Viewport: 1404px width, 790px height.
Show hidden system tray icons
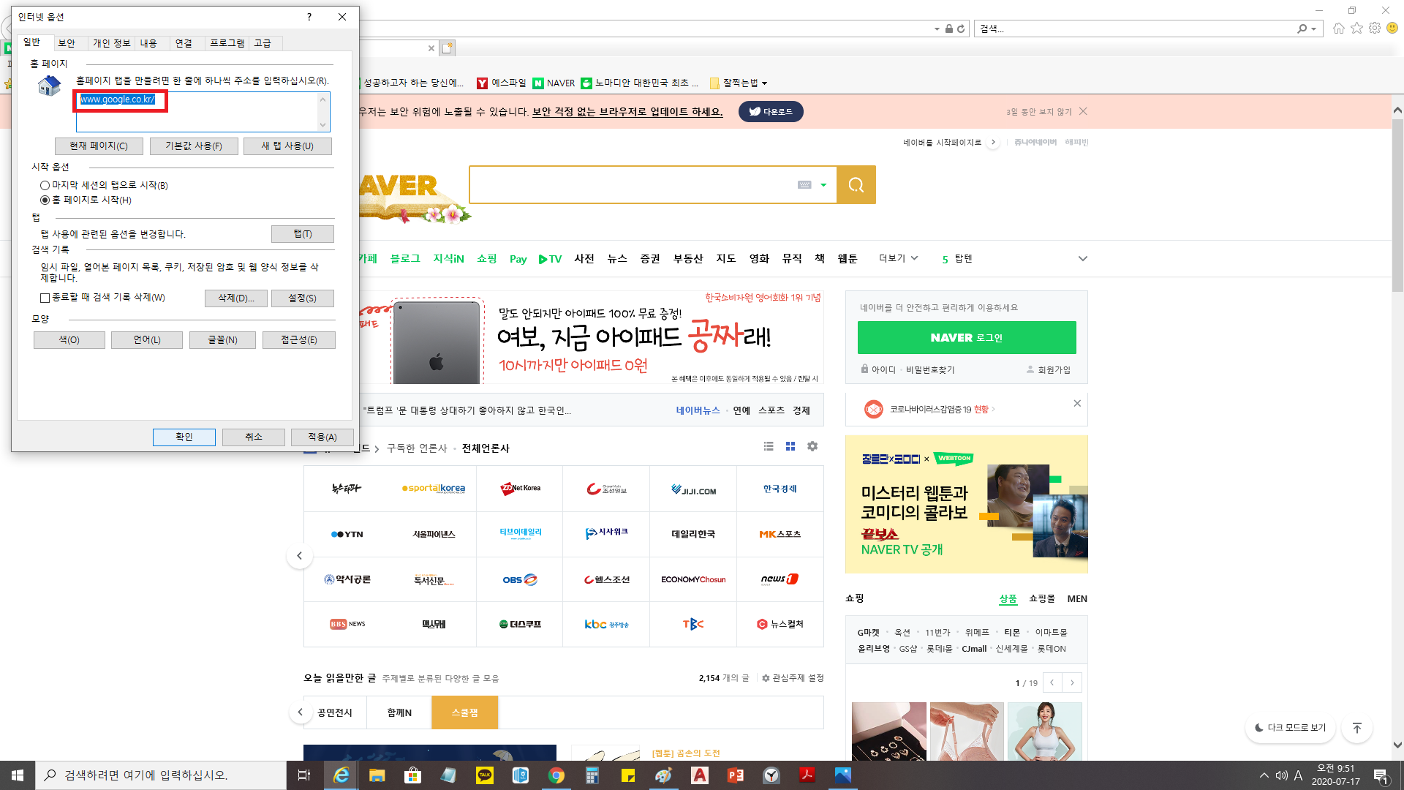pos(1264,775)
